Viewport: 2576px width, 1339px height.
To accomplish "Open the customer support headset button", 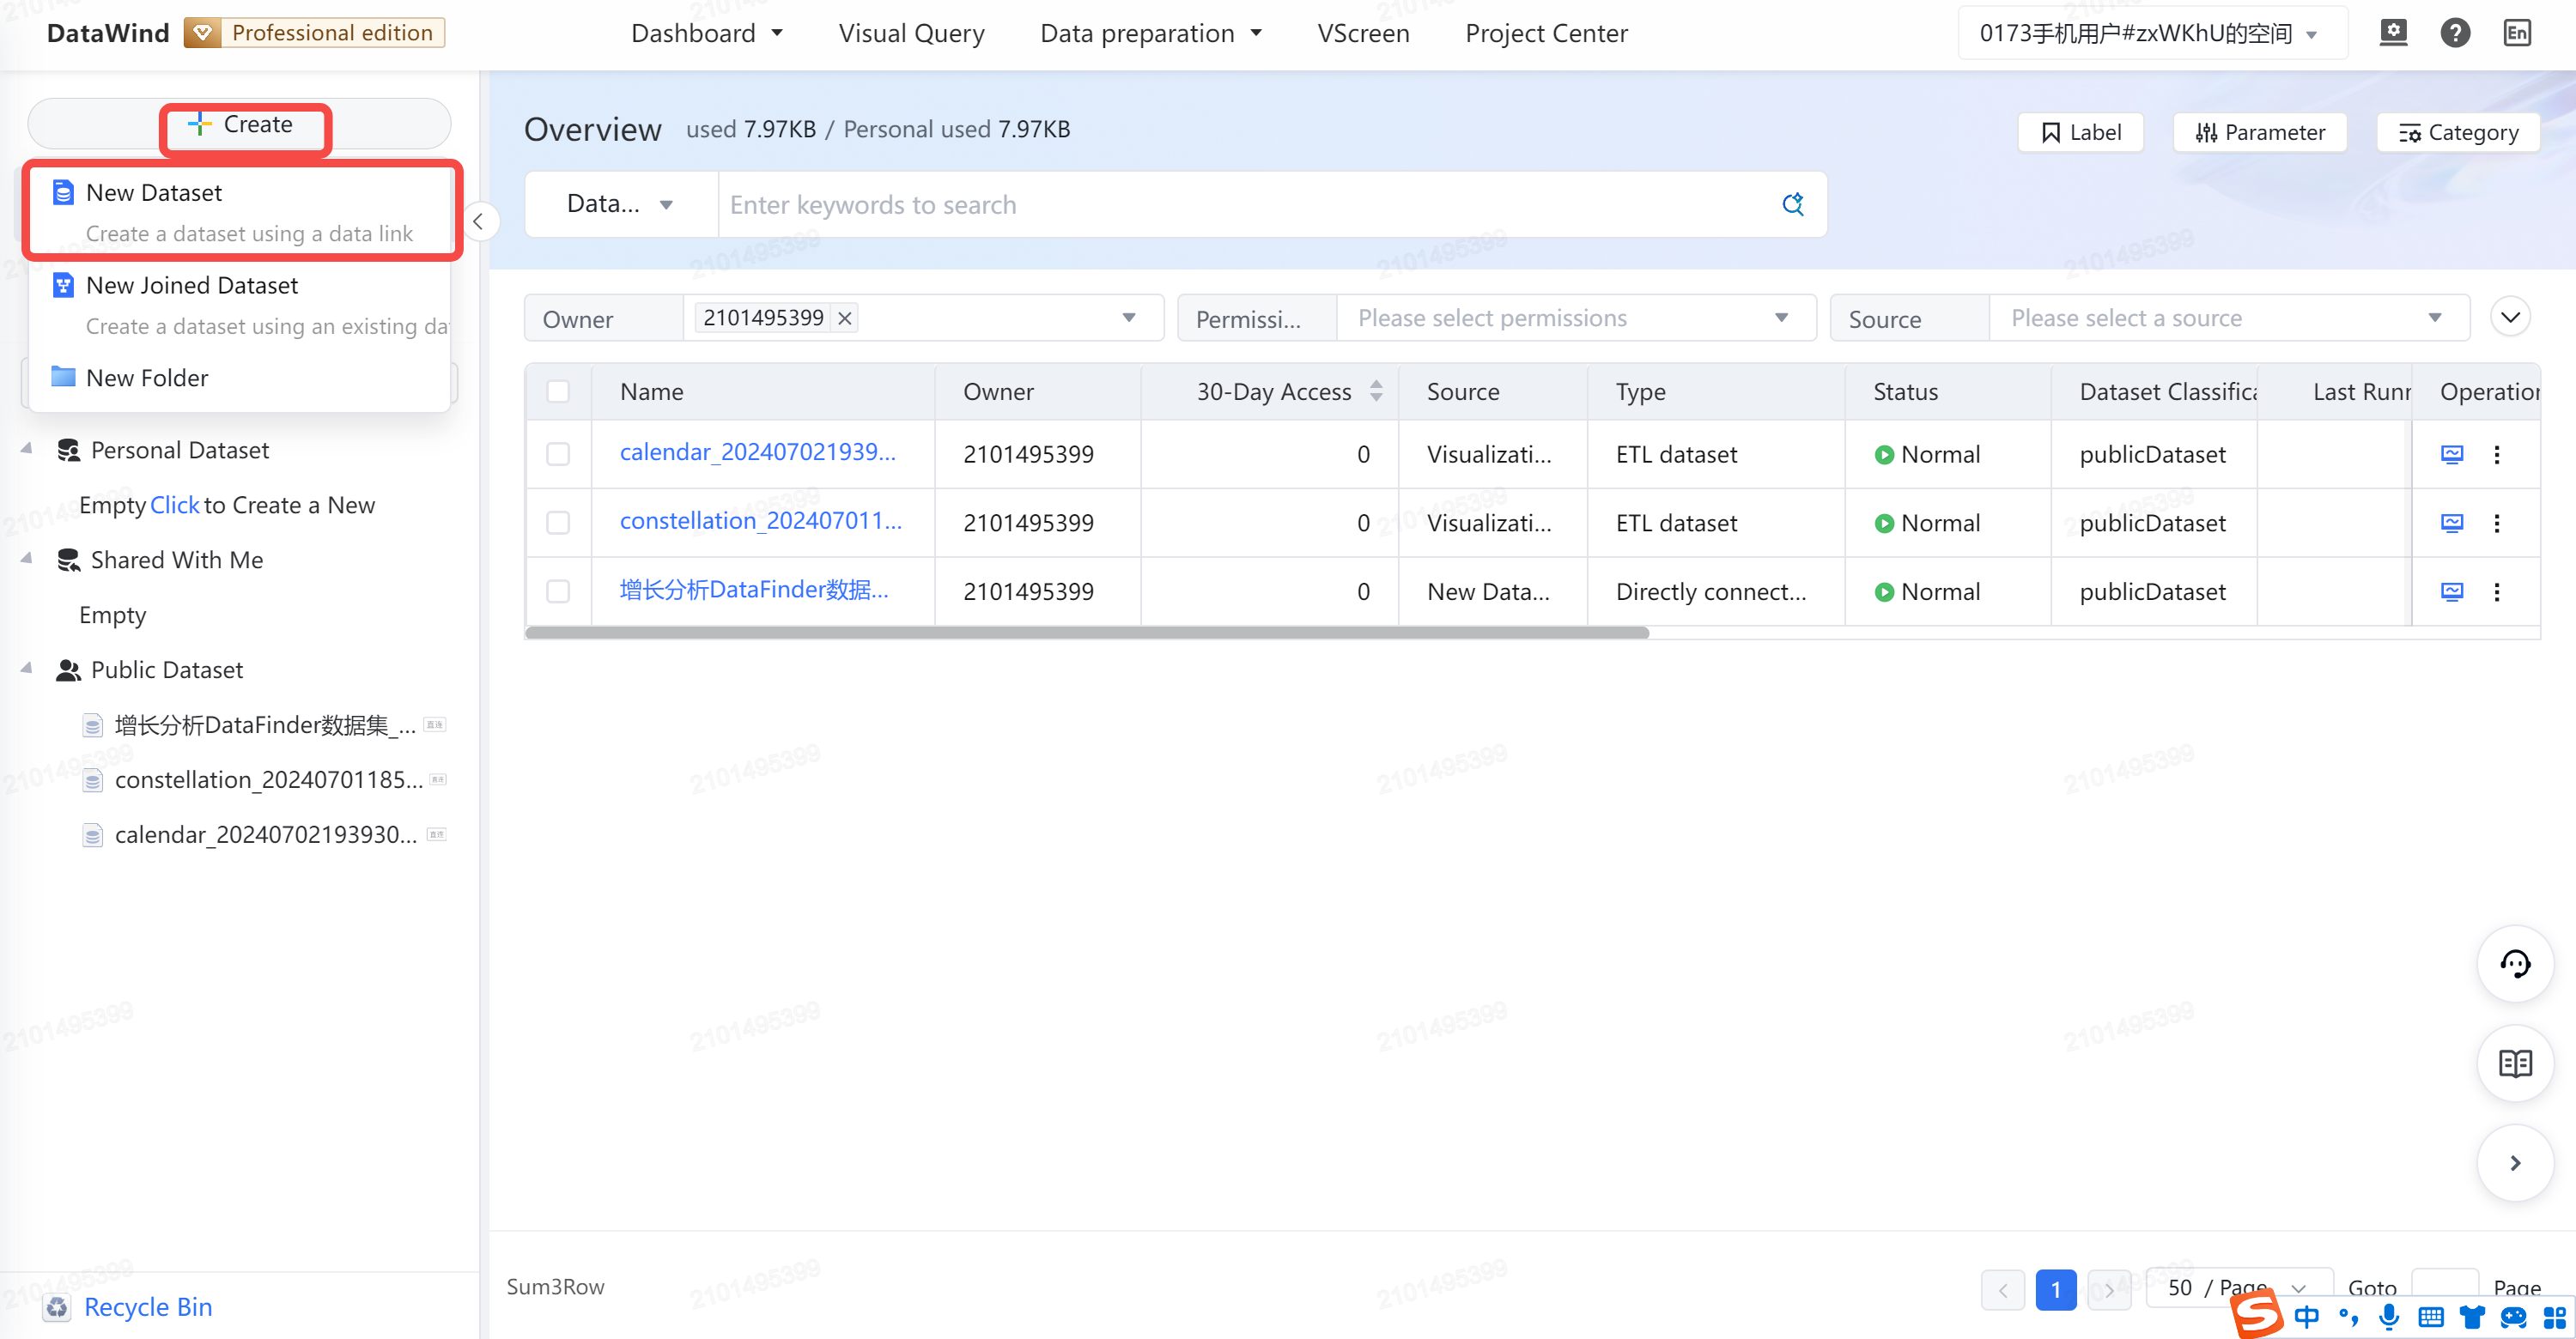I will point(2515,964).
